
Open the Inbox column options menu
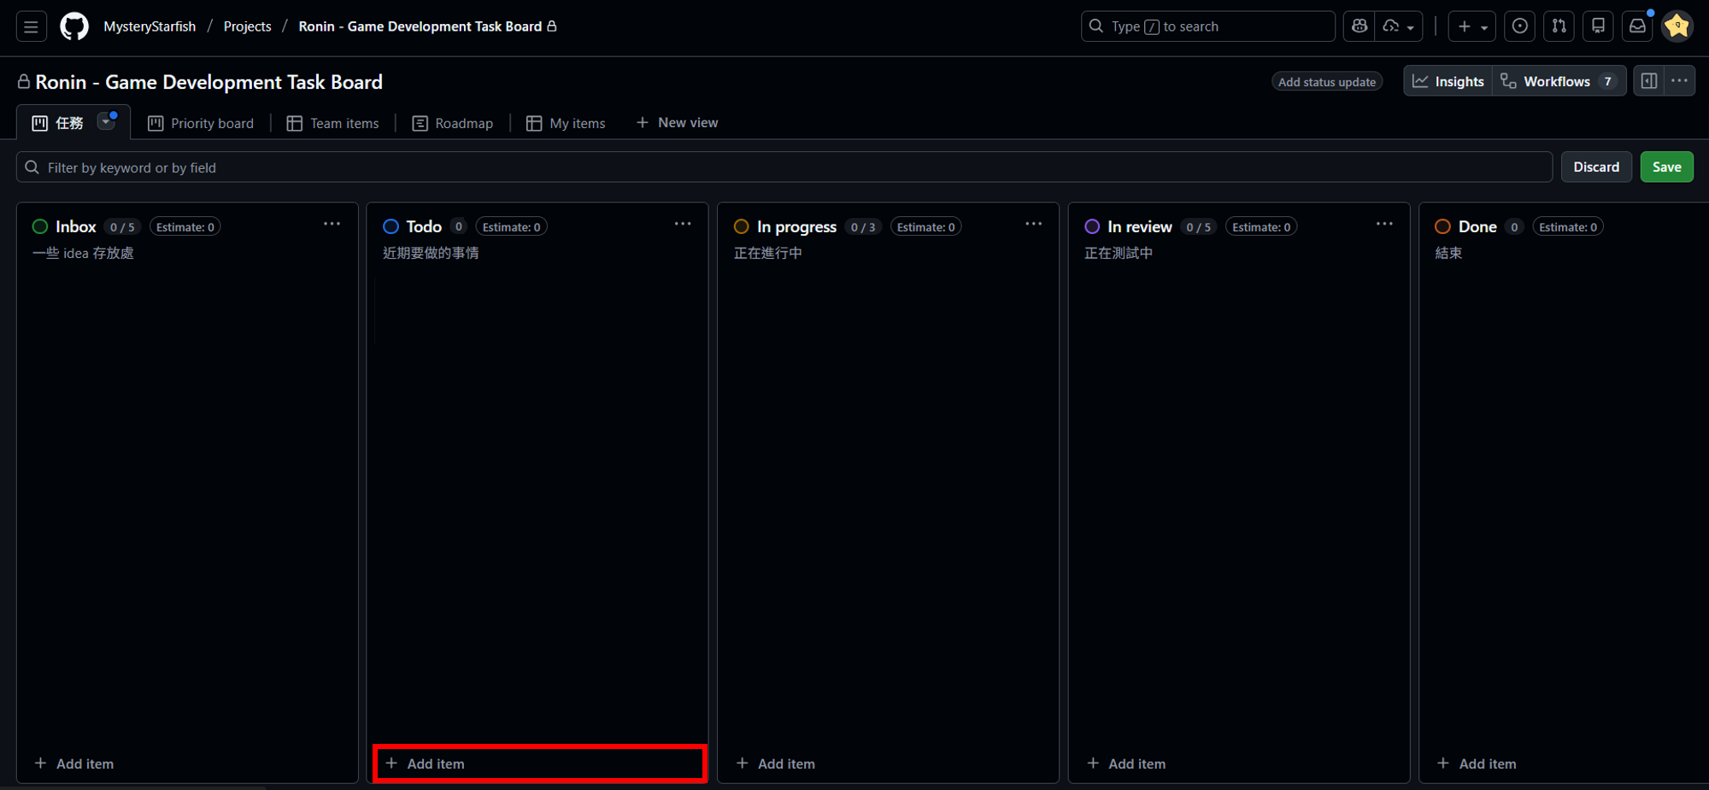(x=332, y=224)
